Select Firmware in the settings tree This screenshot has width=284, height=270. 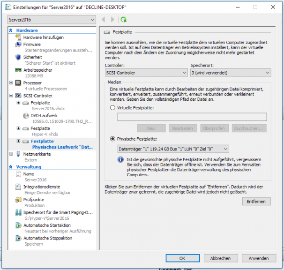[x=32, y=45]
